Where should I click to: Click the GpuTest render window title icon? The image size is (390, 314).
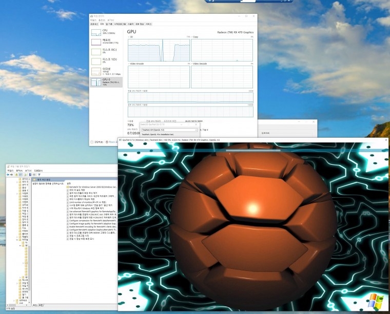click(x=121, y=140)
